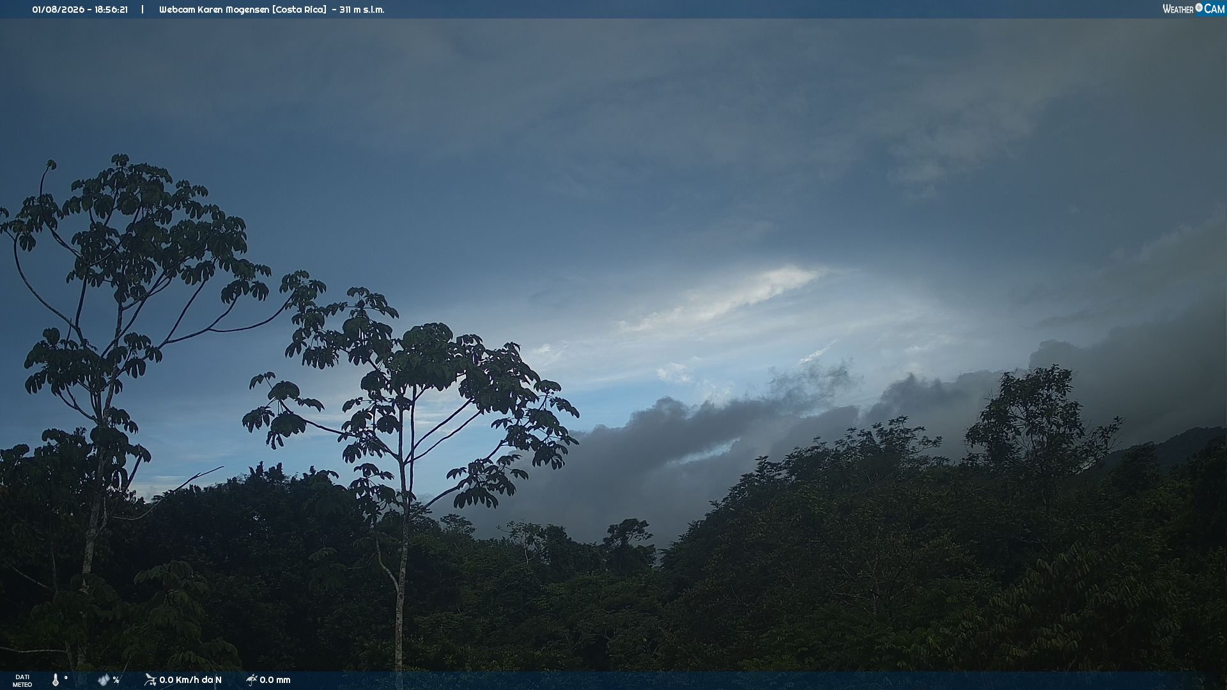
Task: Click the rain umbrella icon
Action: pyautogui.click(x=251, y=680)
